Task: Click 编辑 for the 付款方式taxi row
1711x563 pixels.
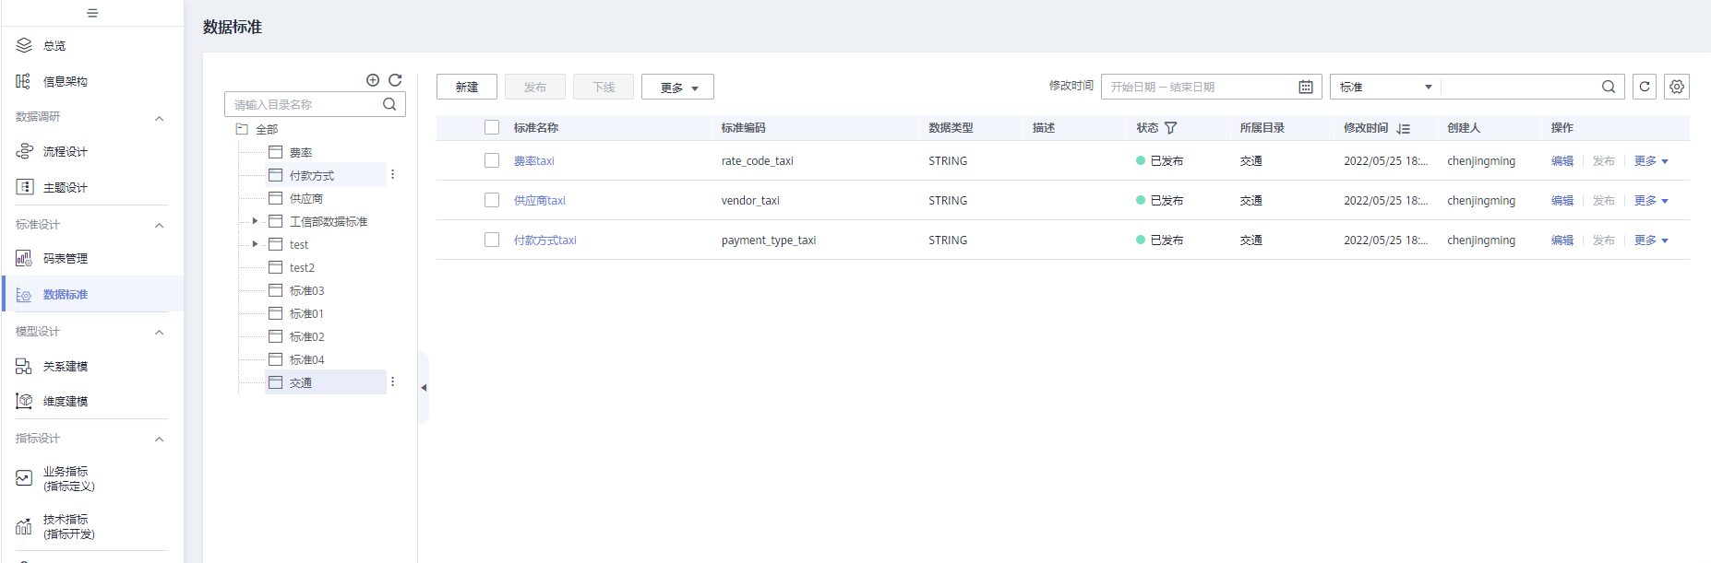Action: [1562, 240]
